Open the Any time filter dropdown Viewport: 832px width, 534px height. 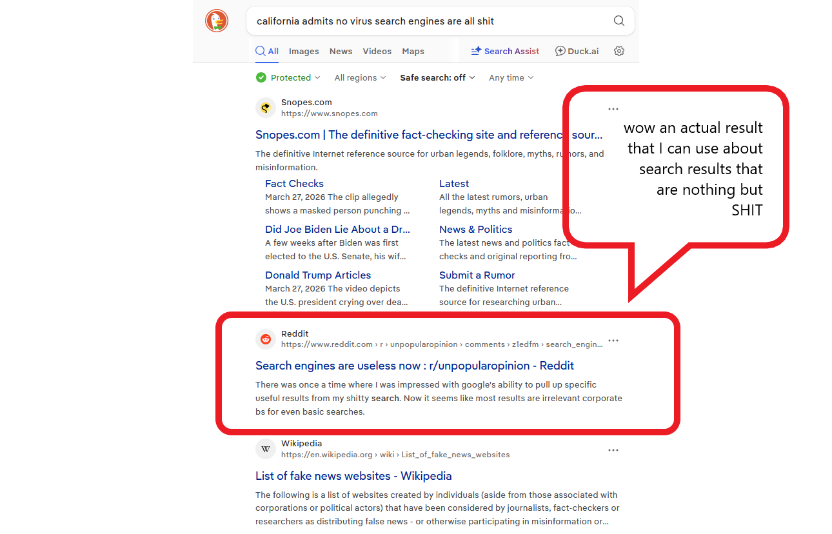pyautogui.click(x=511, y=77)
